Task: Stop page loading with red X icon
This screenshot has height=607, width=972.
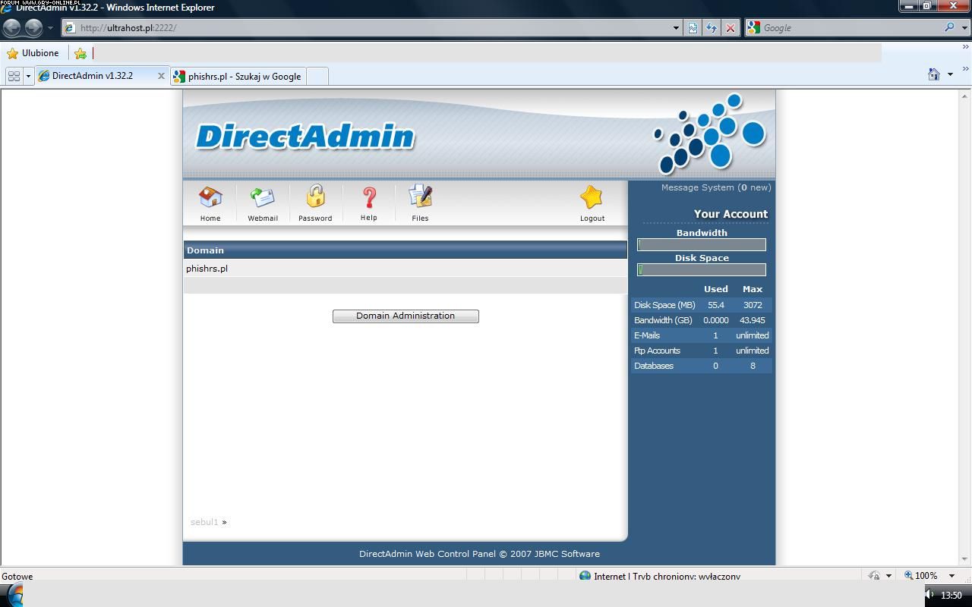Action: [730, 28]
